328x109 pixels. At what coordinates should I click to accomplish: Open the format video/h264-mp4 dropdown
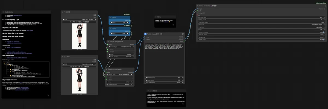click(x=261, y=25)
